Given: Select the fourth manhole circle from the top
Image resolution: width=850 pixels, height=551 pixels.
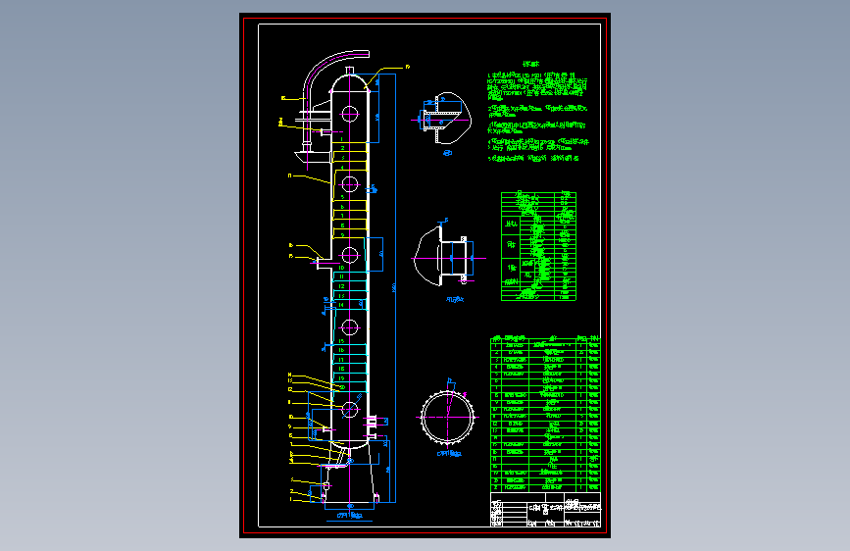Looking at the screenshot, I should click(x=350, y=327).
